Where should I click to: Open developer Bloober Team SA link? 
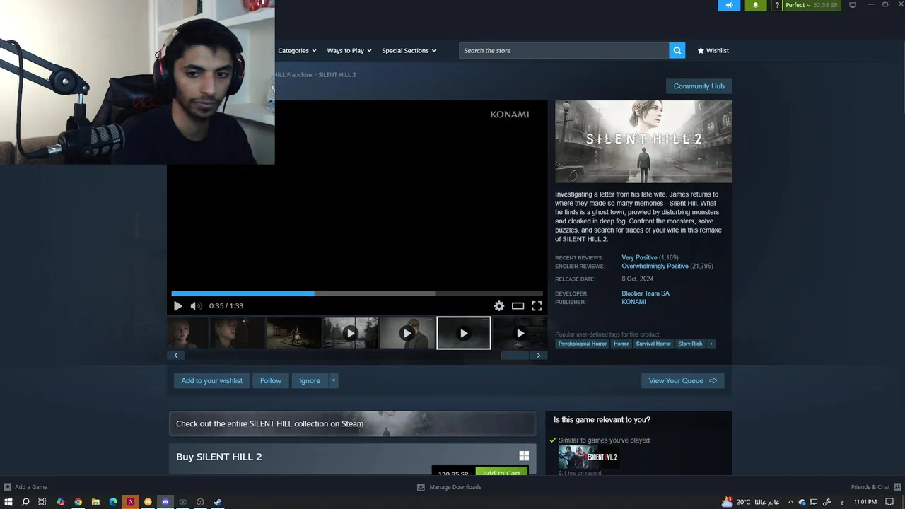[646, 293]
